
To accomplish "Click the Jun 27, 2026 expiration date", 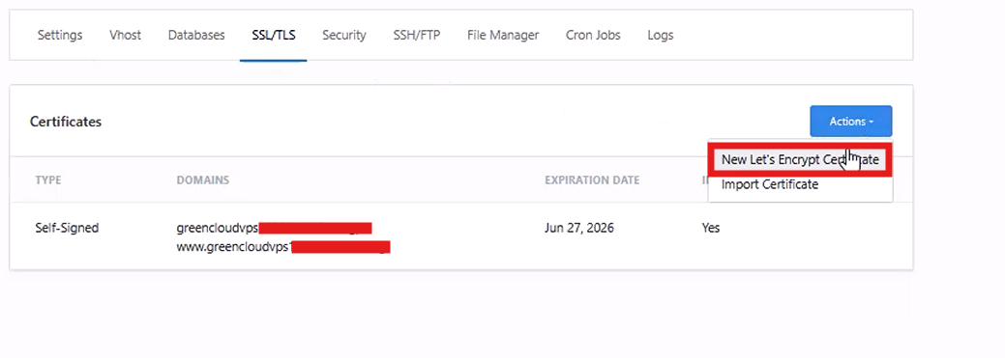I will (579, 229).
